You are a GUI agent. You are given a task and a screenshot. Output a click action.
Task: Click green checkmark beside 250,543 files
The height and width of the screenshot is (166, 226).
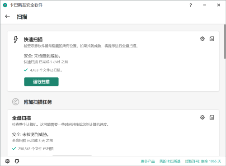(x=14, y=149)
